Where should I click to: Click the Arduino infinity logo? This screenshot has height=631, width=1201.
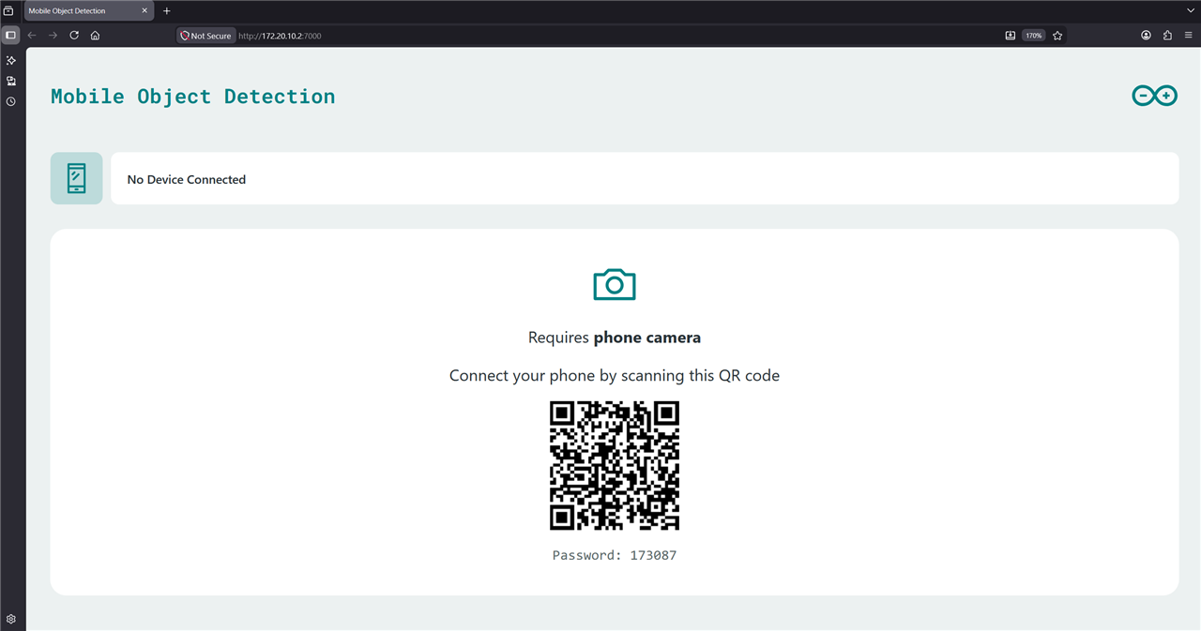[1154, 96]
